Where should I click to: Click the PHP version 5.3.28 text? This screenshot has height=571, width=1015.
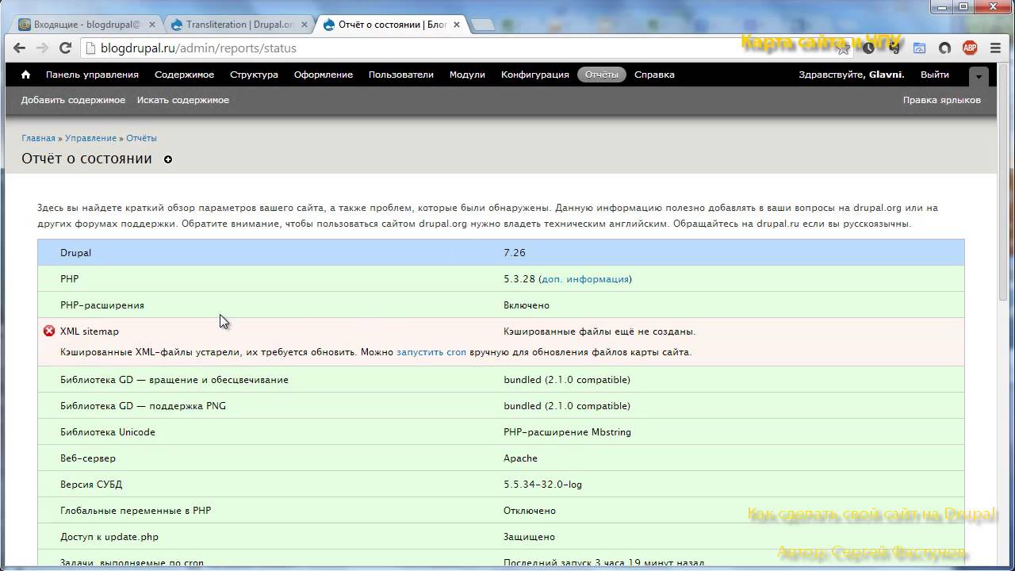tap(519, 279)
